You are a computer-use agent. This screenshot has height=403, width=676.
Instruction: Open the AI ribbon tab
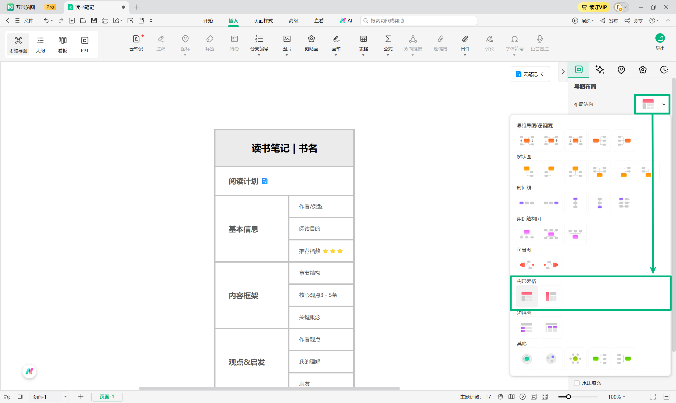click(346, 21)
